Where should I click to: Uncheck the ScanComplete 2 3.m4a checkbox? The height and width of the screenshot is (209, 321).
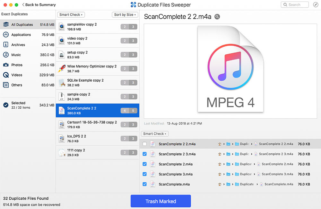[144, 154]
